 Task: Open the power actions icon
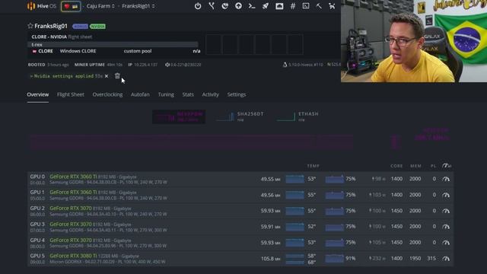tap(198, 6)
